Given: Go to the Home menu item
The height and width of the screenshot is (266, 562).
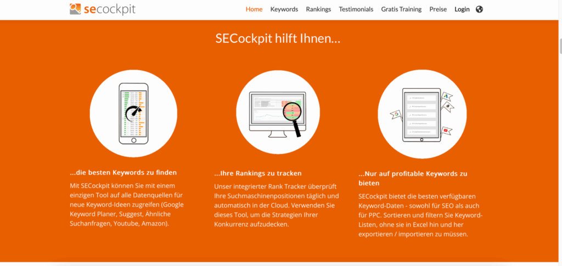Looking at the screenshot, I should pos(254,9).
